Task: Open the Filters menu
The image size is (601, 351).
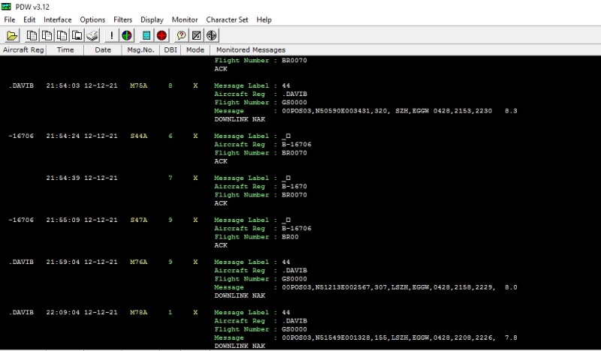Action: [122, 19]
